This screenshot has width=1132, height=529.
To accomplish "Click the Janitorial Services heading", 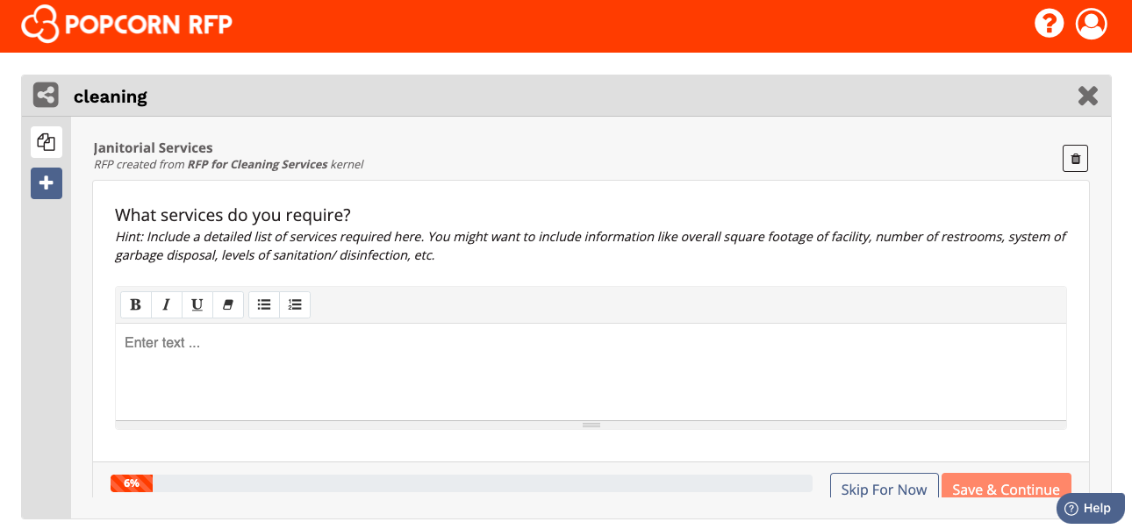I will [154, 147].
